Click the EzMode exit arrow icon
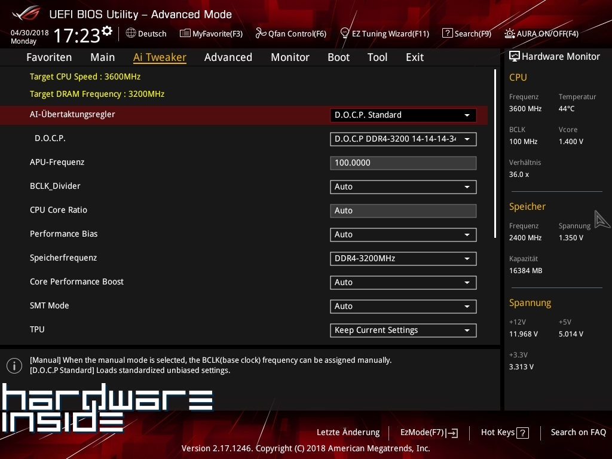 tap(452, 433)
